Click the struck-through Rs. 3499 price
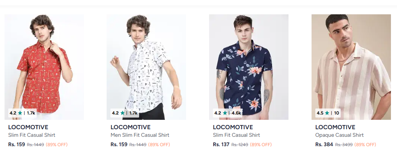This screenshot has height=162, width=397. (344, 145)
